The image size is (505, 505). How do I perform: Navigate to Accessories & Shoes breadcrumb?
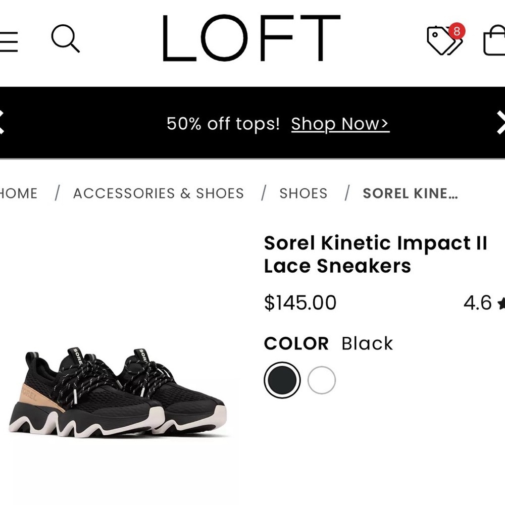point(159,193)
